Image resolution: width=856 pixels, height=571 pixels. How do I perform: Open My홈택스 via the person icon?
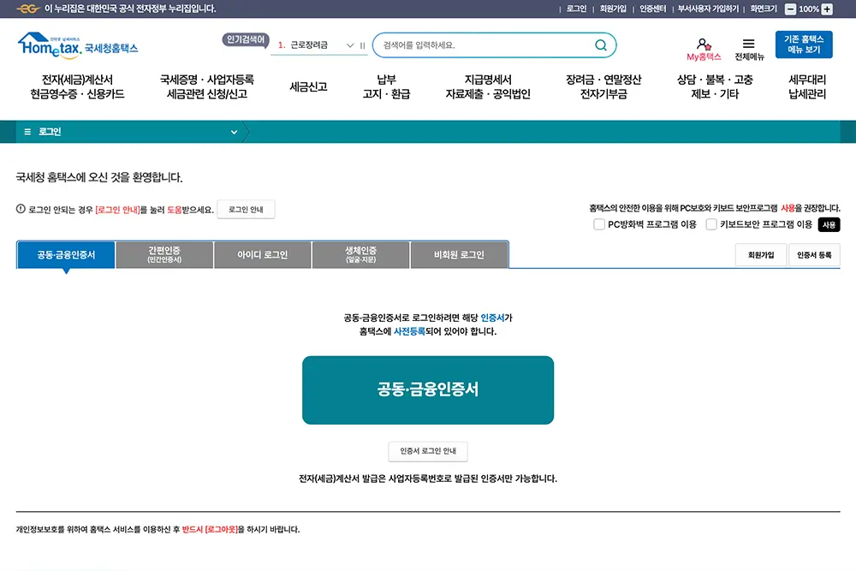point(703,45)
